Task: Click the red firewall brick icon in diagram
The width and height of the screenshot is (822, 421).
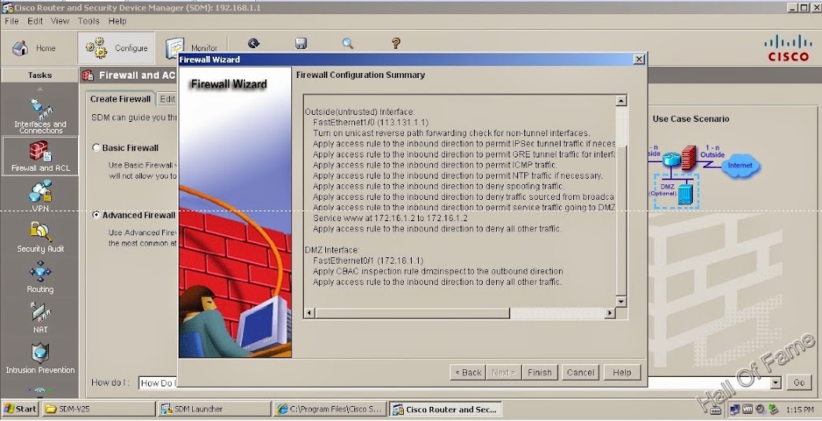Action: pyautogui.click(x=688, y=158)
